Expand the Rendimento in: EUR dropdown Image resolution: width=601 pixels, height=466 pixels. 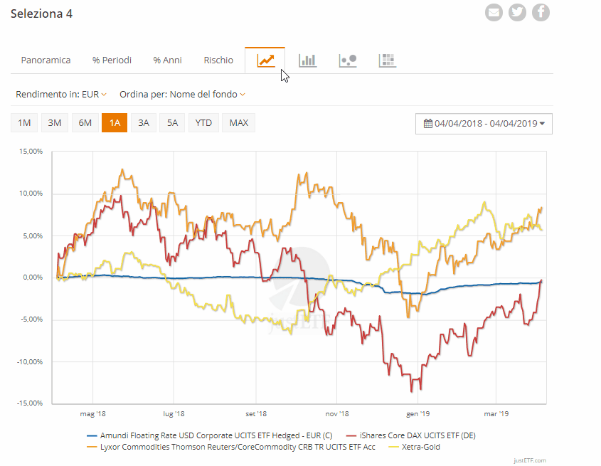pos(61,94)
